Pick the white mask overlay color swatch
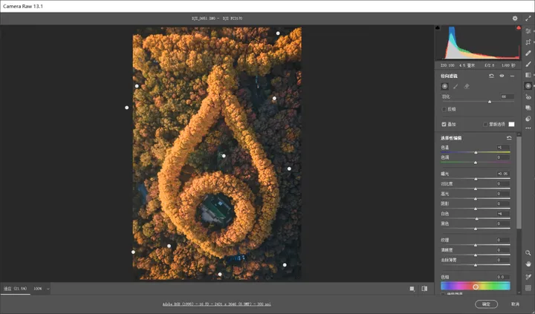The height and width of the screenshot is (314, 535). pos(511,125)
